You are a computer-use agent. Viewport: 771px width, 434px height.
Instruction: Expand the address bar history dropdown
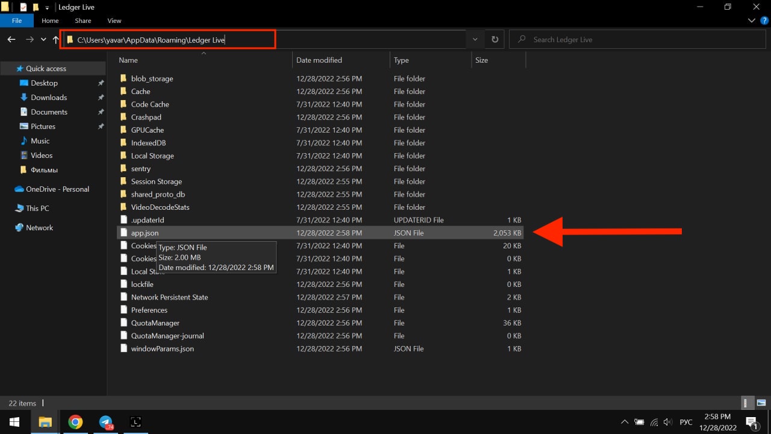475,39
